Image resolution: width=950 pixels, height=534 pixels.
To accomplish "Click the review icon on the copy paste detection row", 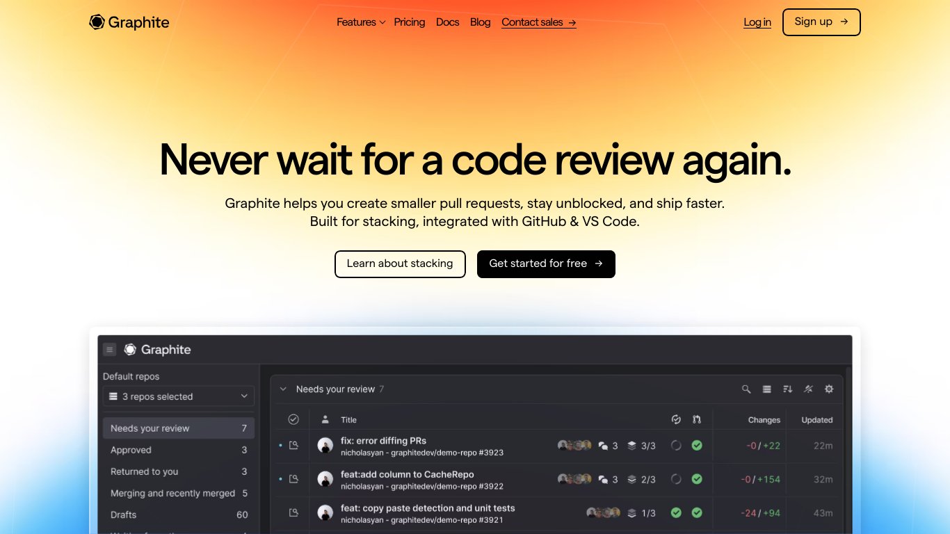I will [293, 512].
